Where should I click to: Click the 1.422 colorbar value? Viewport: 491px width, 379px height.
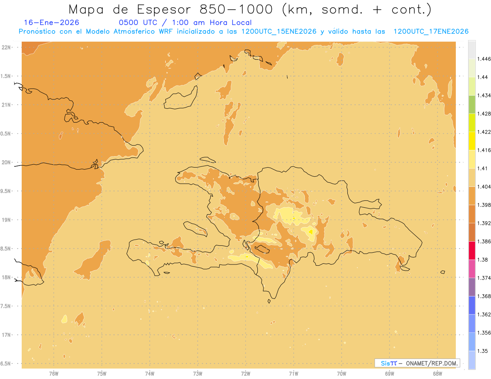484,132
